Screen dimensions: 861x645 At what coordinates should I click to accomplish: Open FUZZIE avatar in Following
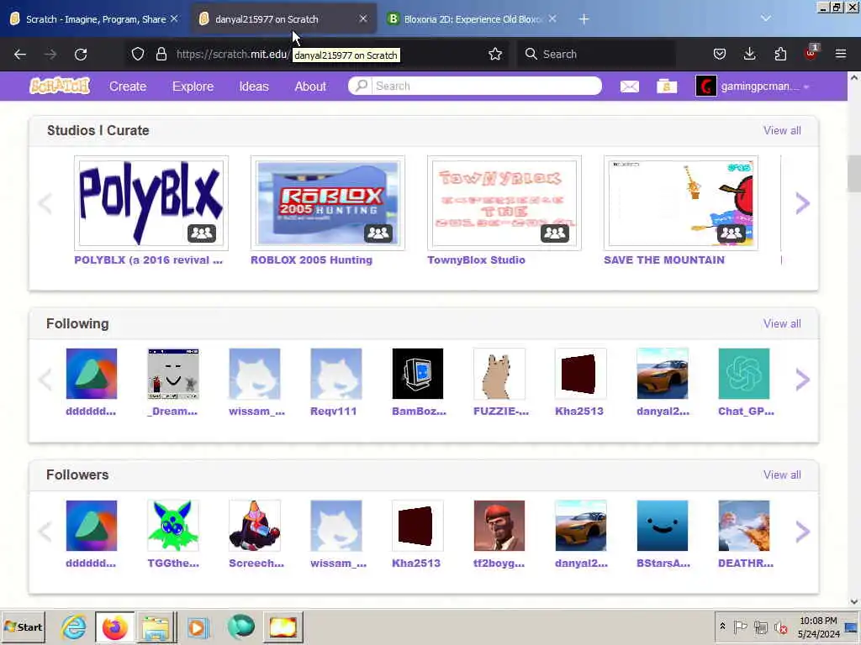point(499,374)
